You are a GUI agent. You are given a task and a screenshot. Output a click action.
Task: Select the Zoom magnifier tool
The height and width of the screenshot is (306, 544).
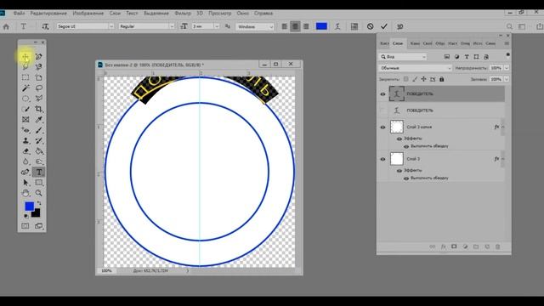(x=39, y=193)
